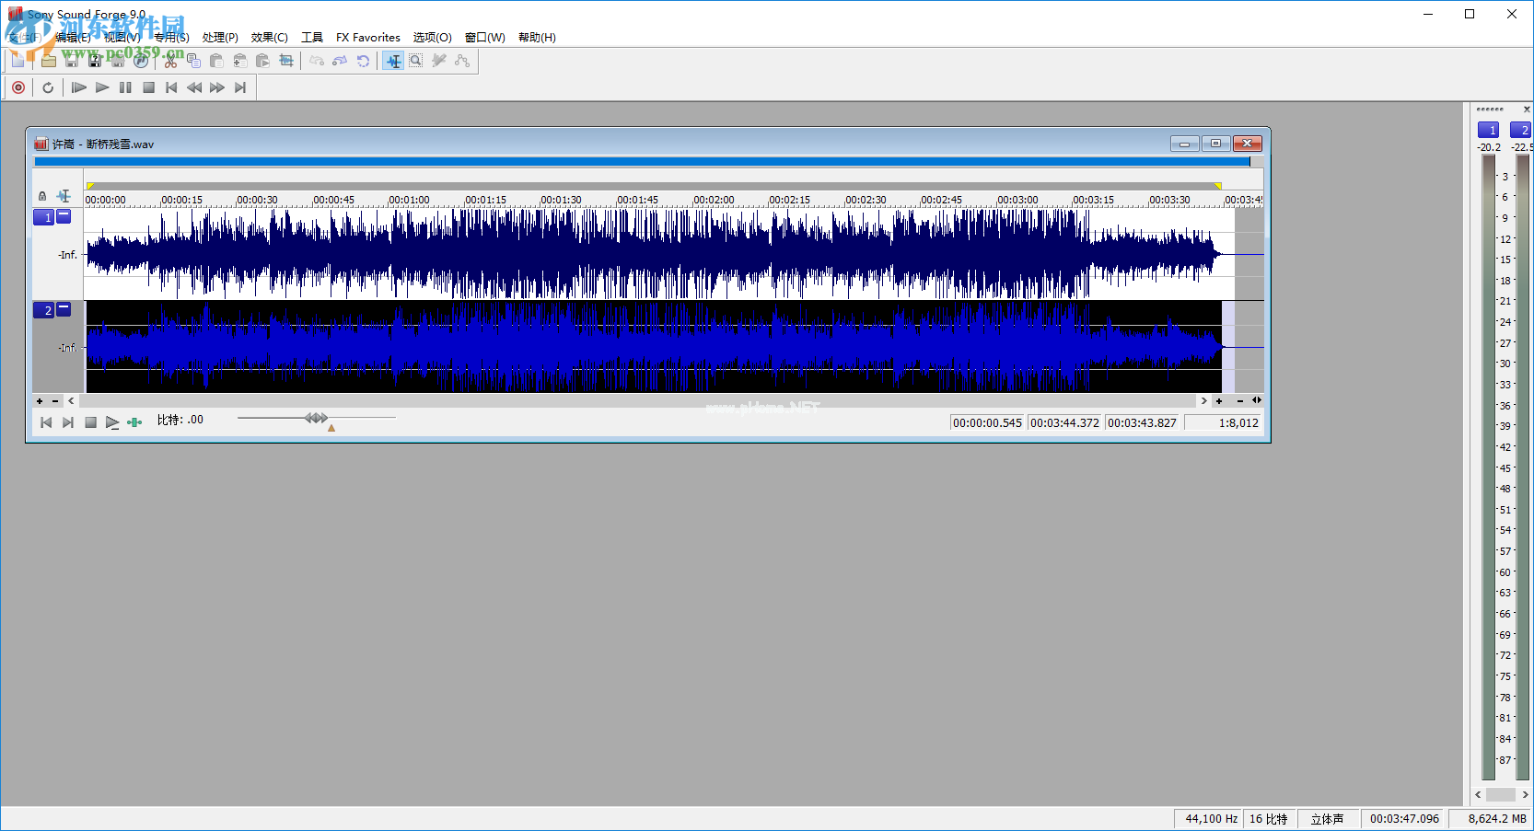Viewport: 1534px width, 831px height.
Task: Stop playback in main transport toolbar
Action: [148, 87]
